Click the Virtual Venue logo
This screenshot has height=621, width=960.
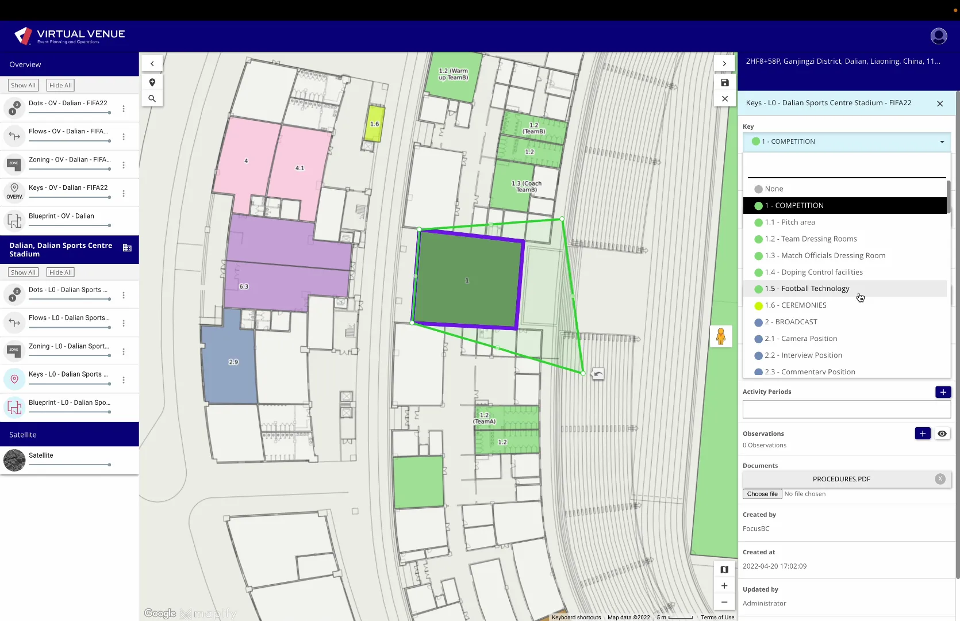[70, 36]
